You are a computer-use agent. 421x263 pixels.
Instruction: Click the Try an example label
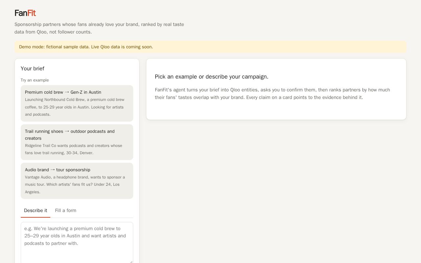pyautogui.click(x=35, y=80)
